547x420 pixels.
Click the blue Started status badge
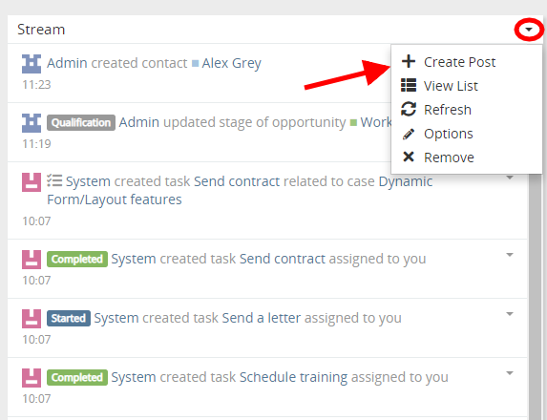pyautogui.click(x=69, y=318)
